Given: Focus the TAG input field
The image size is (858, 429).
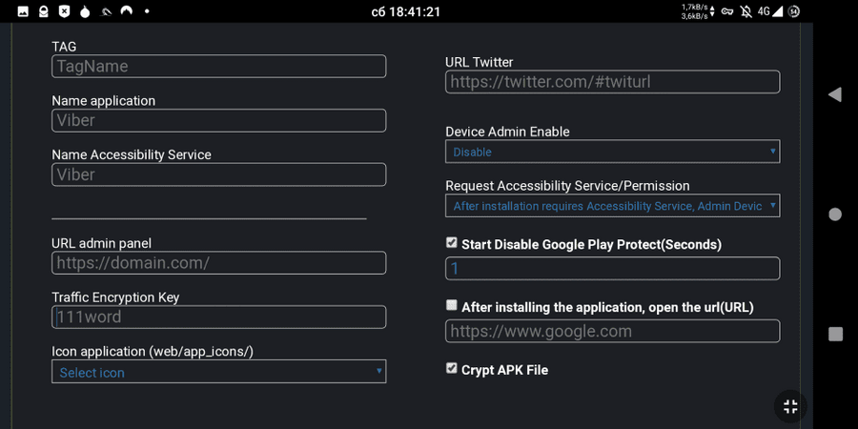Looking at the screenshot, I should point(219,66).
